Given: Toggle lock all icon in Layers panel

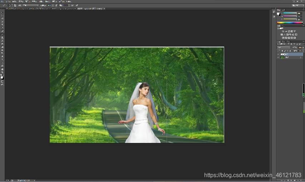Looking at the screenshot, I should pos(290,51).
